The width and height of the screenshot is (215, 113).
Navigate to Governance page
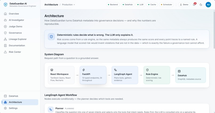coord(20,33)
